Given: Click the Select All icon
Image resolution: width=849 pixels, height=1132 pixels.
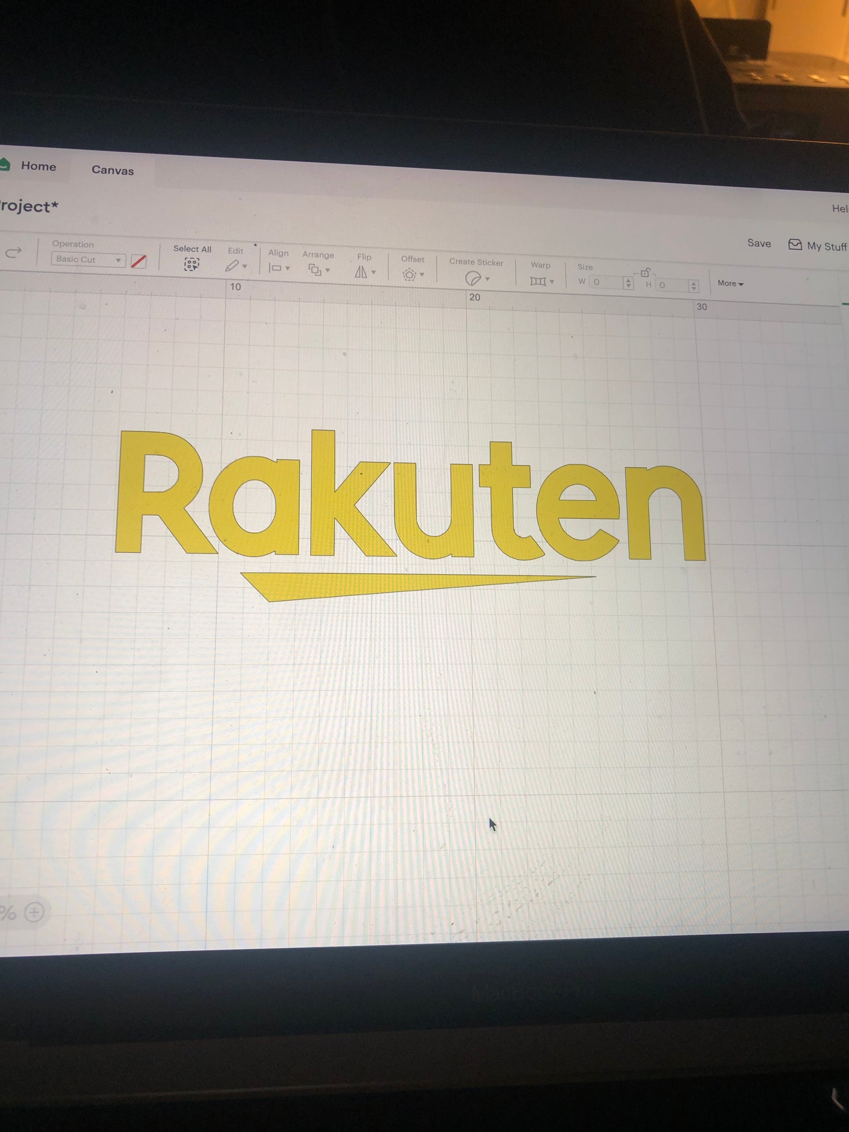Looking at the screenshot, I should coord(192,264).
